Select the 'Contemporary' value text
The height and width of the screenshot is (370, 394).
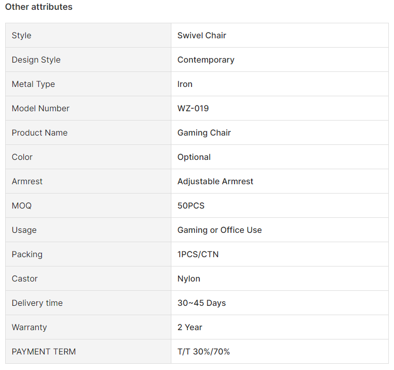click(x=206, y=60)
